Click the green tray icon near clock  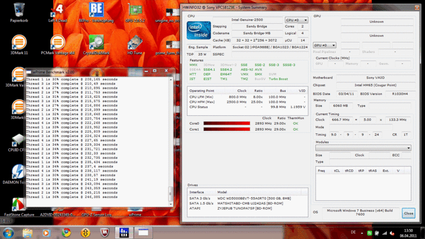(369, 233)
